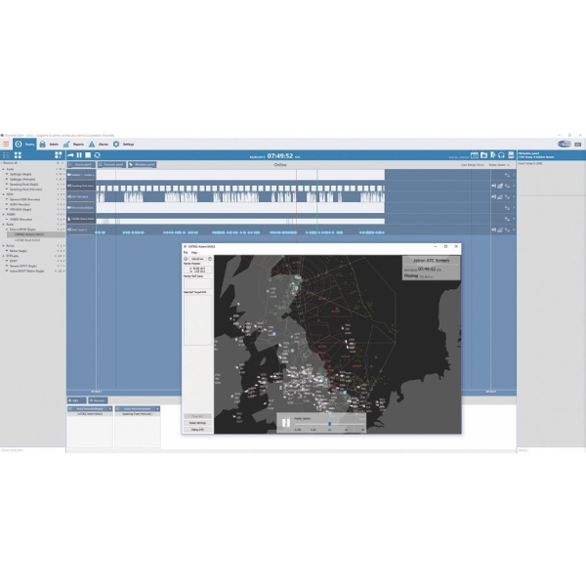Click the loop replay icon
Viewport: 586px width, 586px height.
(97, 154)
